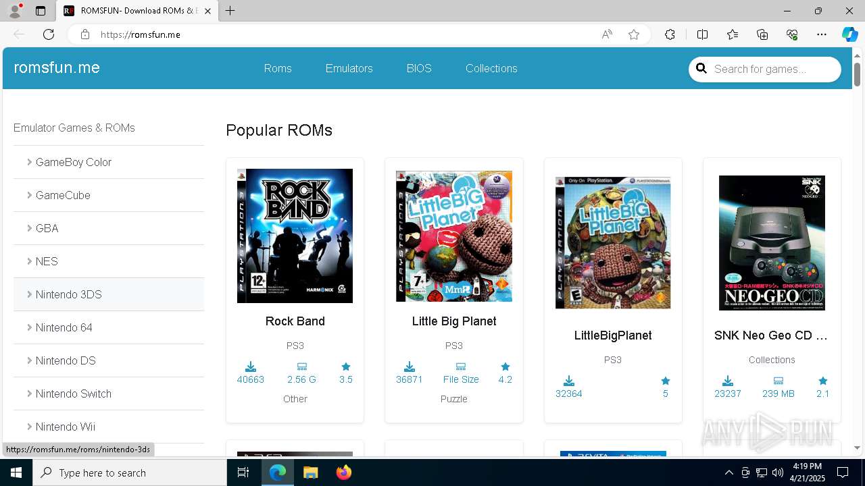Click the site search magnifier icon
865x486 pixels.
tap(701, 68)
